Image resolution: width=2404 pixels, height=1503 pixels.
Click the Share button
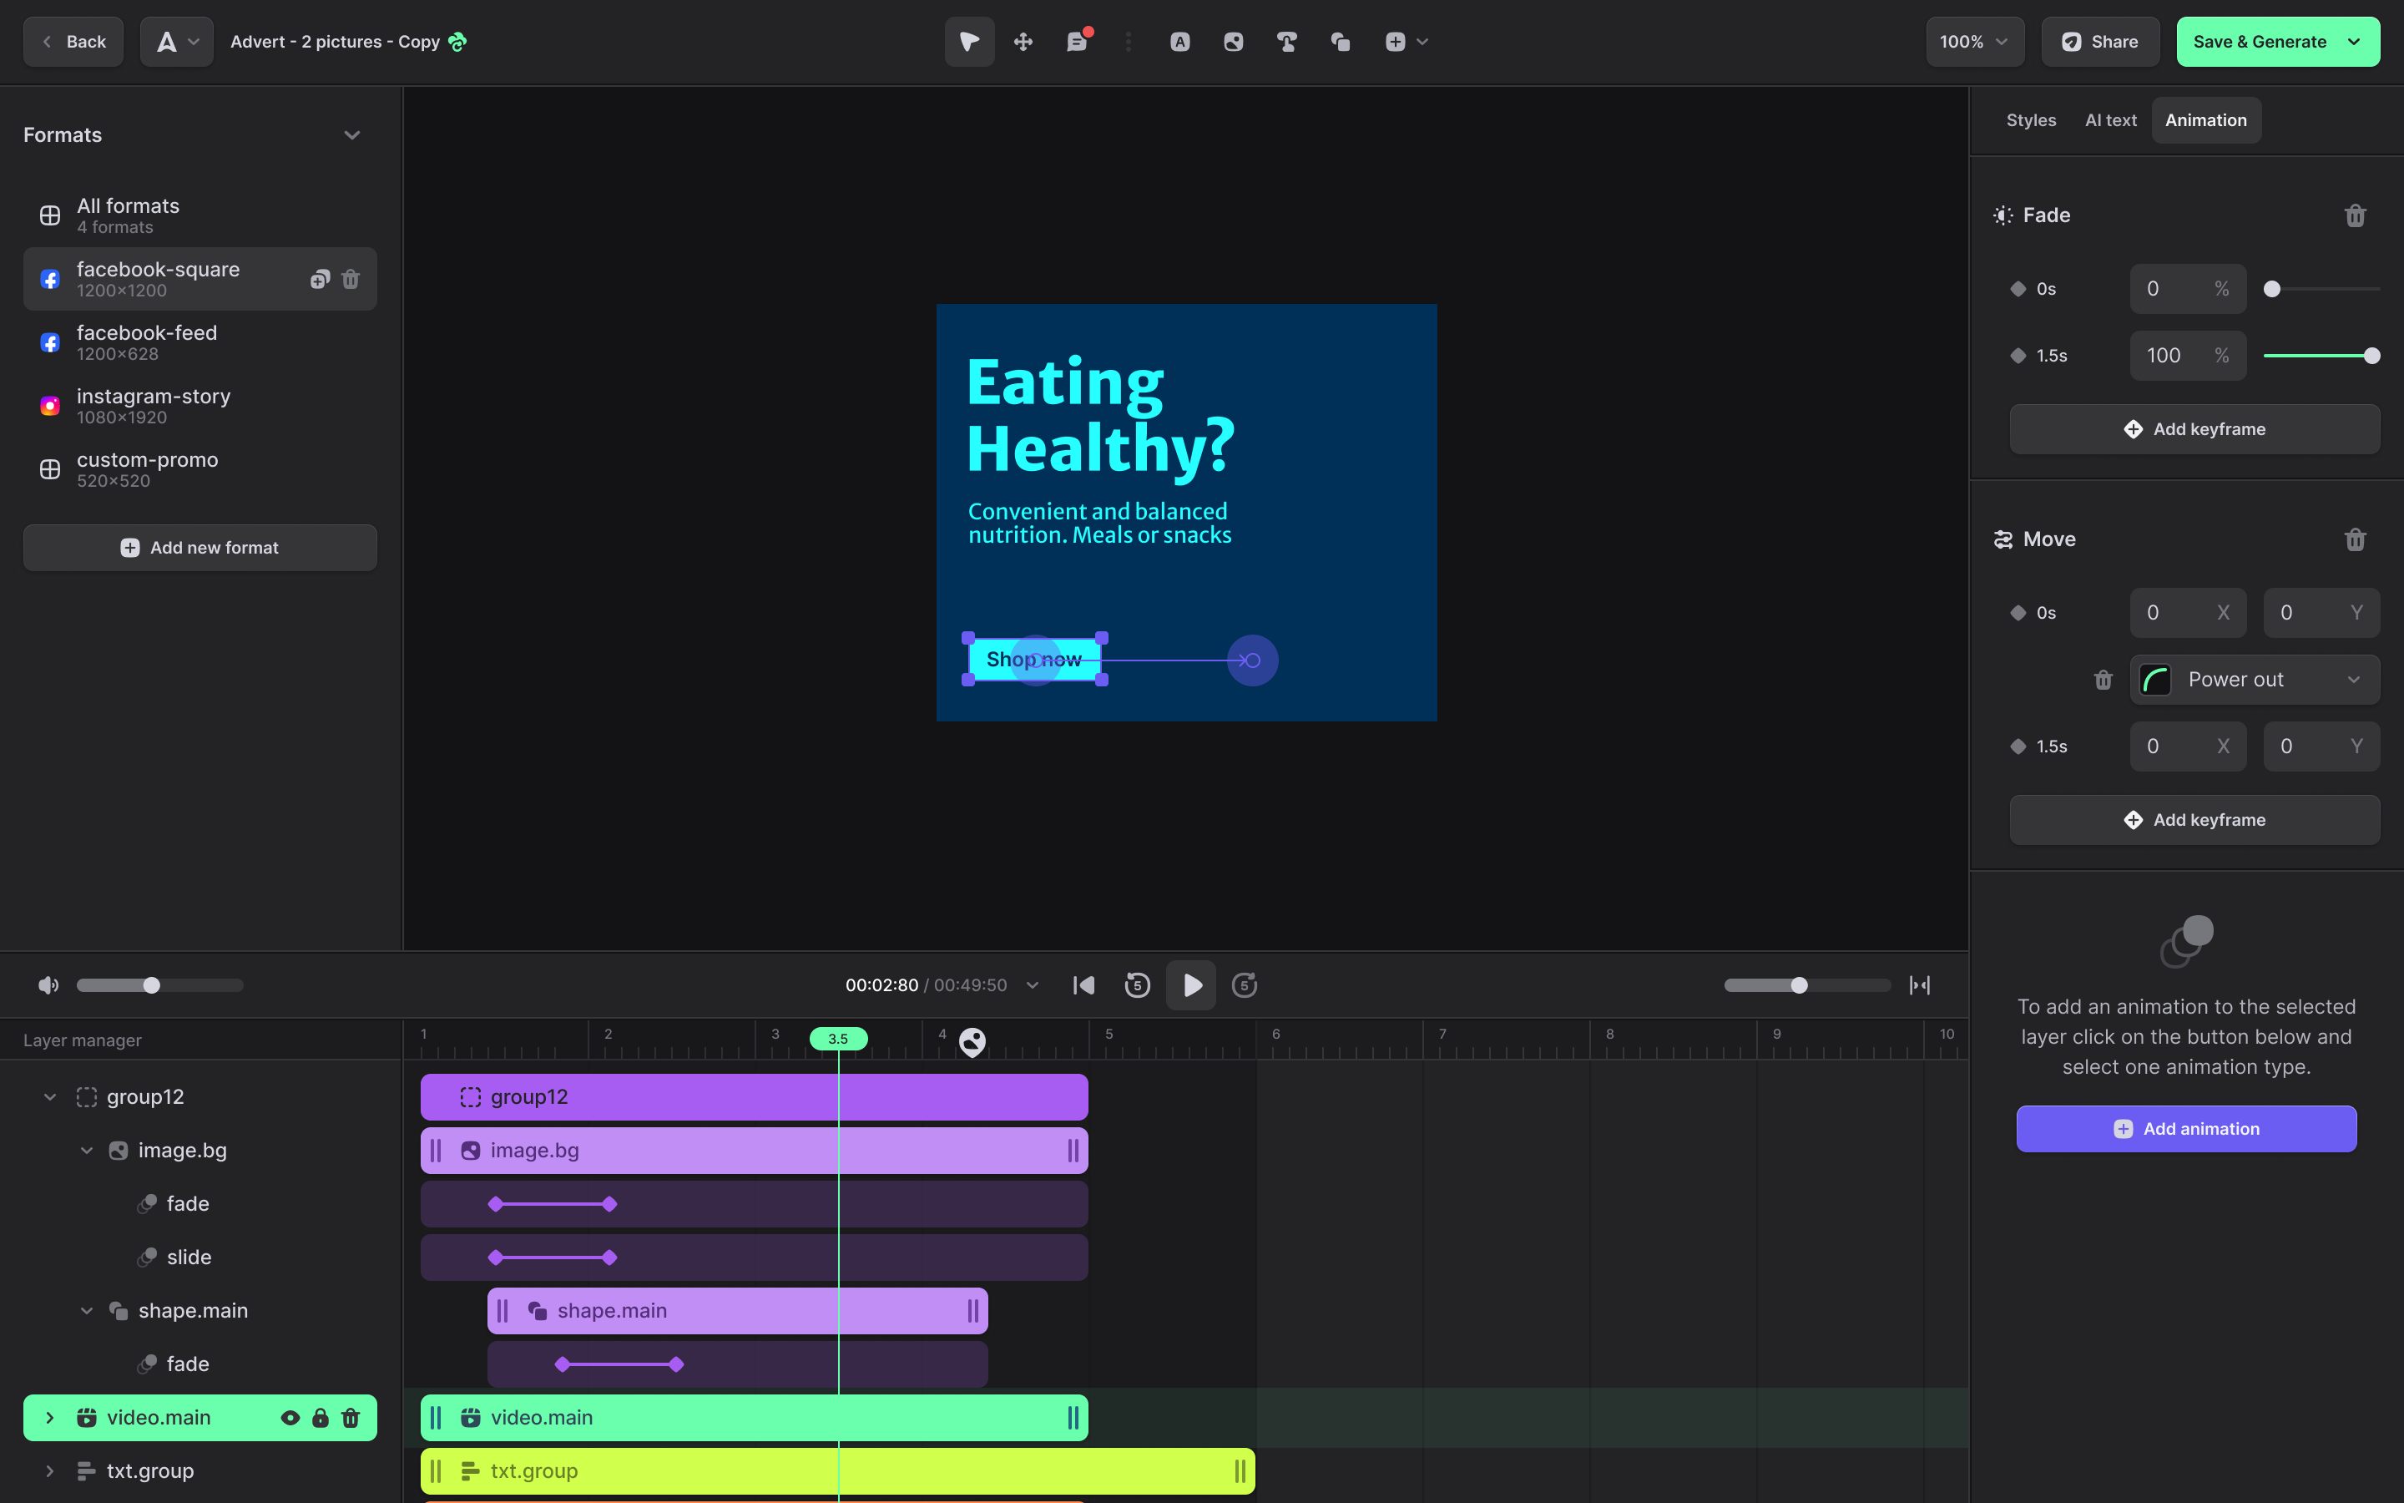2100,42
